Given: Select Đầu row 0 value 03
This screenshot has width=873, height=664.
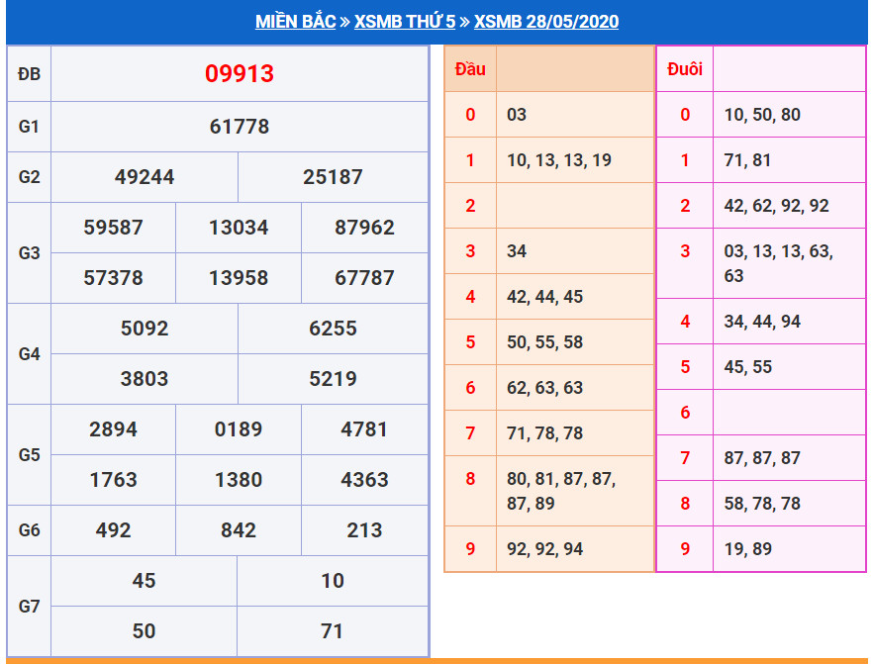Looking at the screenshot, I should click(517, 114).
